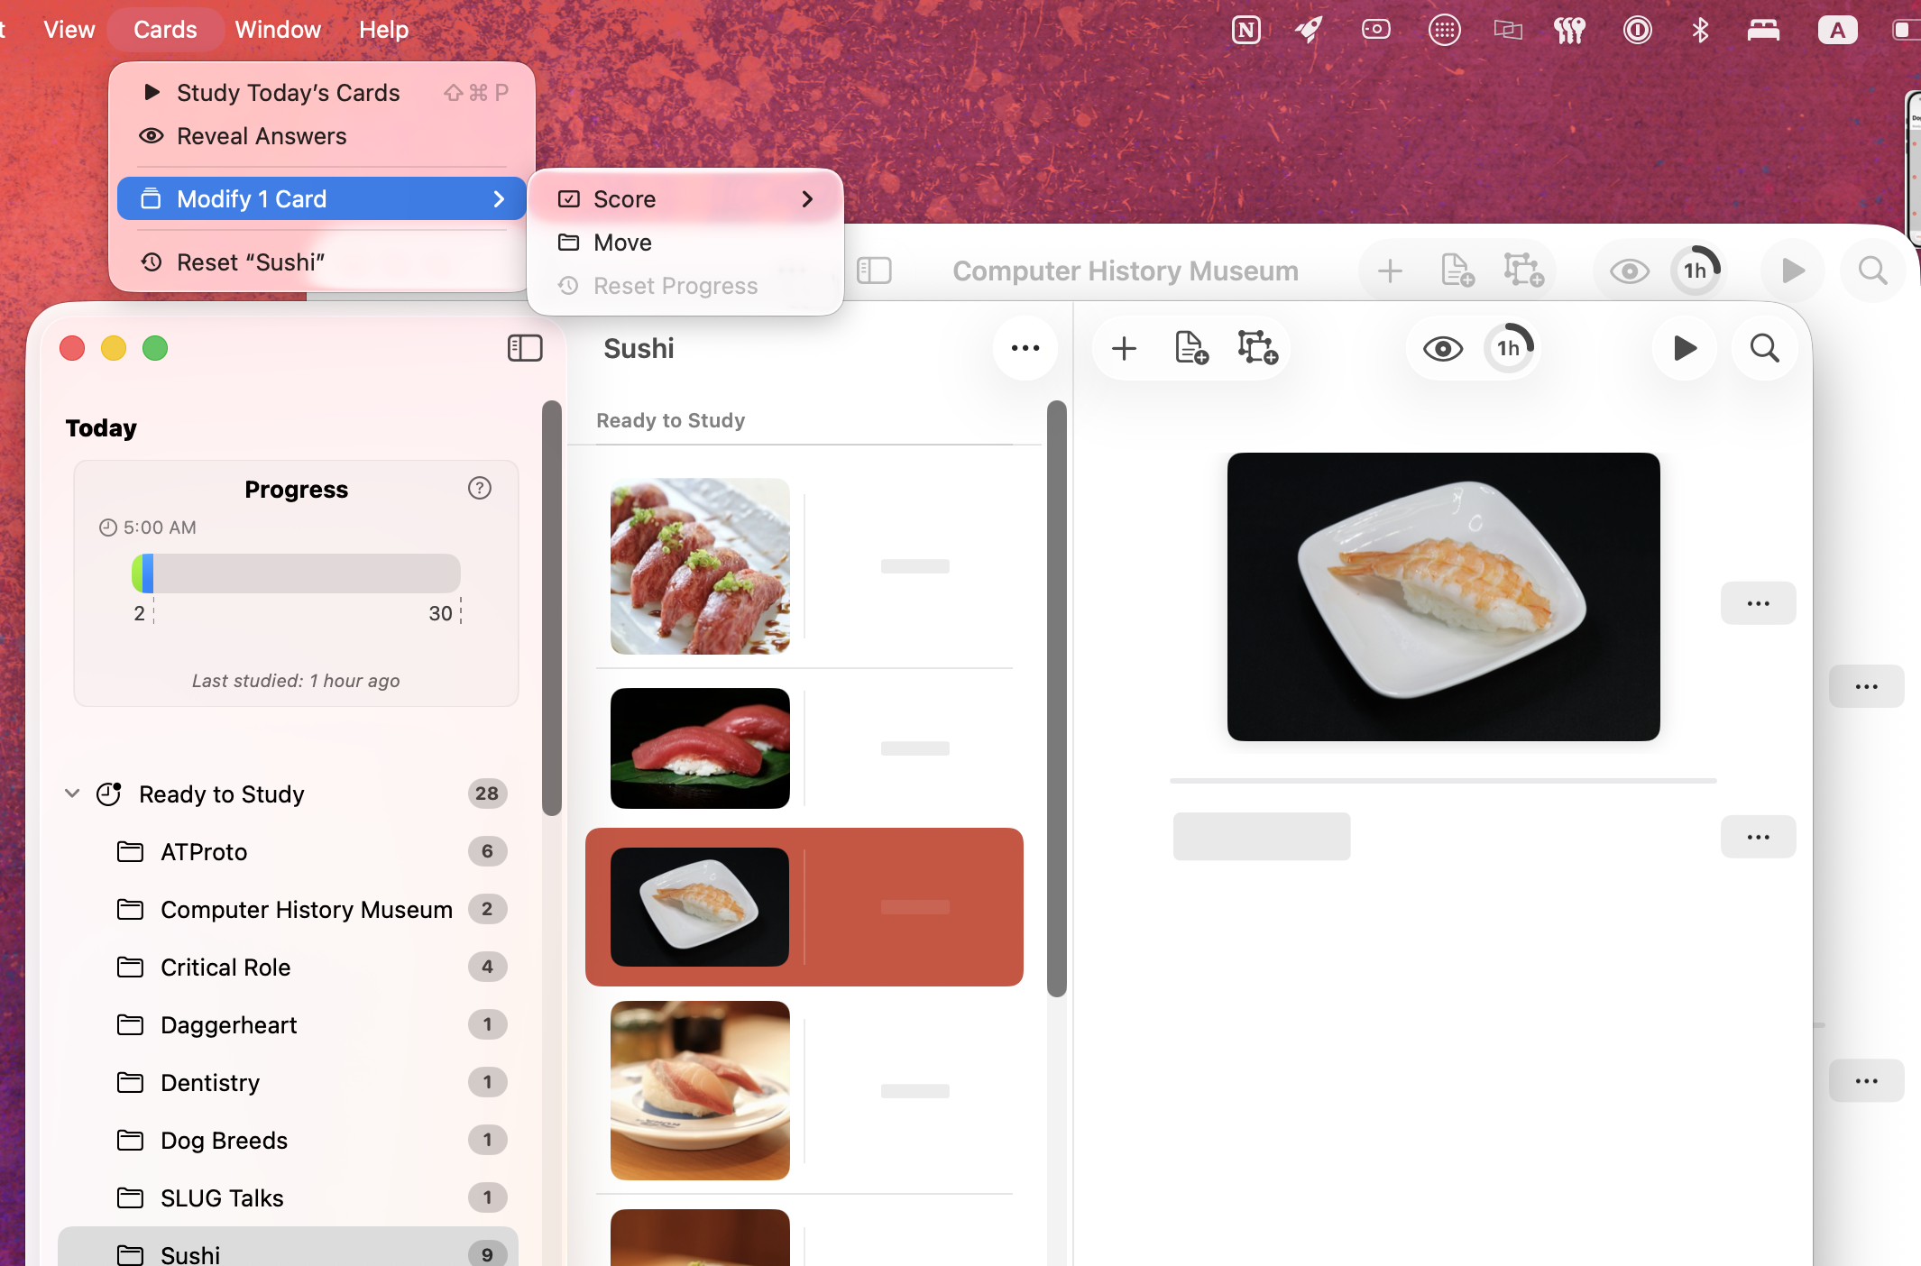Toggle the sidebar panel button
The image size is (1921, 1266).
525,348
